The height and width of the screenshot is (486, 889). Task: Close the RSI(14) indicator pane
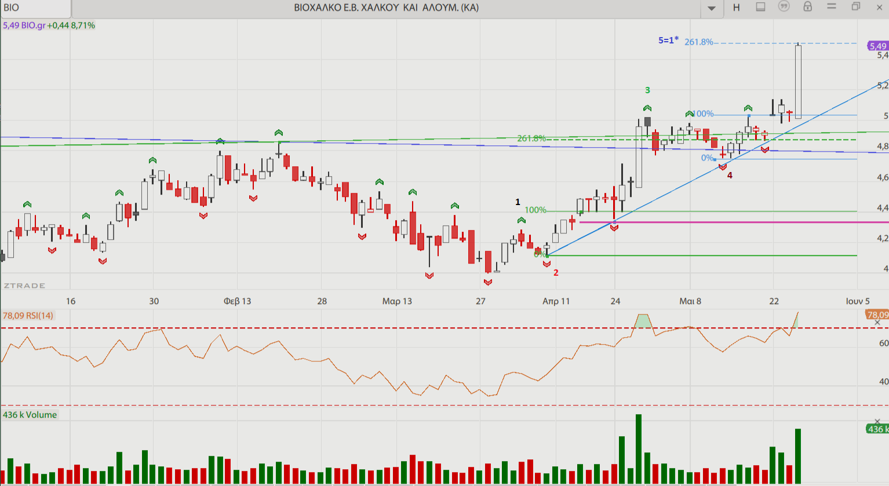(x=878, y=323)
